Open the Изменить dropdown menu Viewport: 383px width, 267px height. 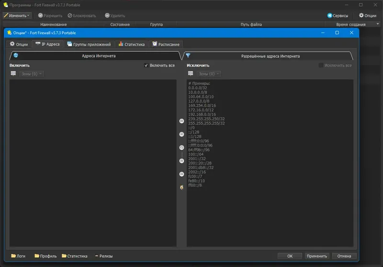[x=17, y=16]
